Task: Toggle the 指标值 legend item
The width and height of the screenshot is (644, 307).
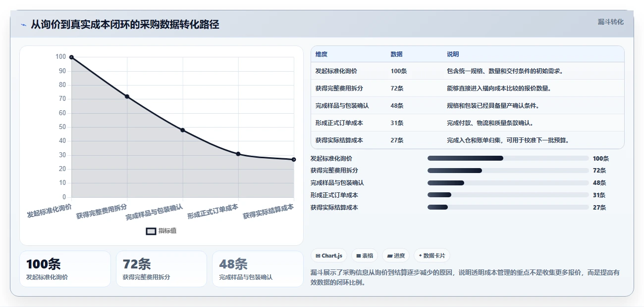Action: pos(161,231)
